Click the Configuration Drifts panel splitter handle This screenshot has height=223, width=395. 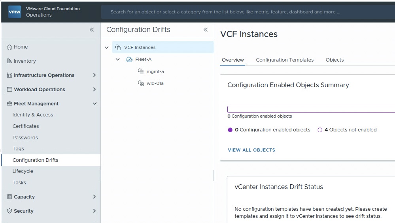(x=214, y=176)
